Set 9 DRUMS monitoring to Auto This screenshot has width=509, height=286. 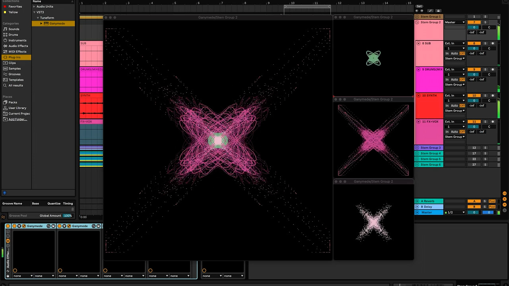tap(454, 79)
